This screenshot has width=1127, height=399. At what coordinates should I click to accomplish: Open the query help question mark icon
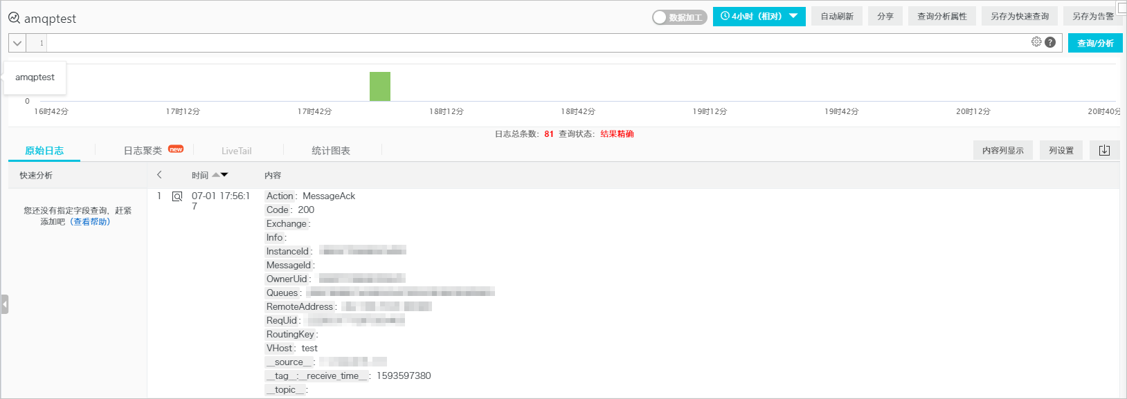click(1050, 42)
